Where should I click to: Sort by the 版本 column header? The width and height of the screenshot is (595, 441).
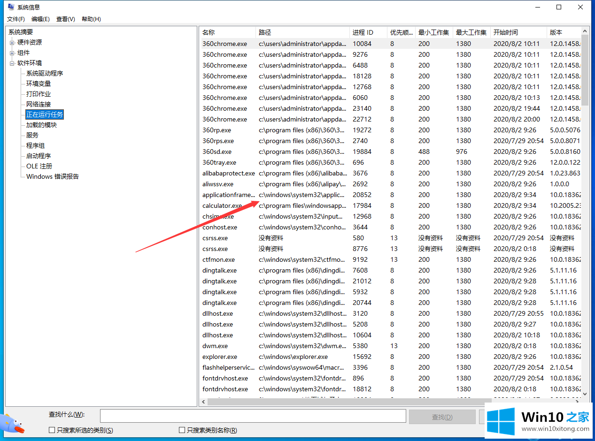[x=564, y=32]
